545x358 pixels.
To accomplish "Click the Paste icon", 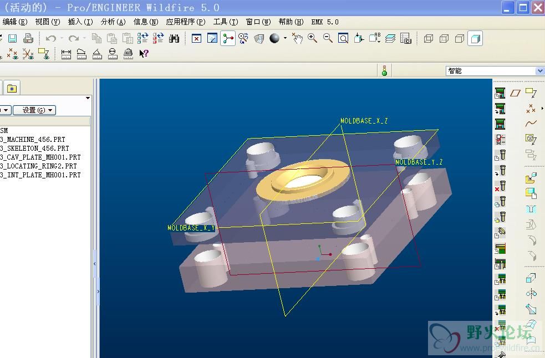I will 111,38.
